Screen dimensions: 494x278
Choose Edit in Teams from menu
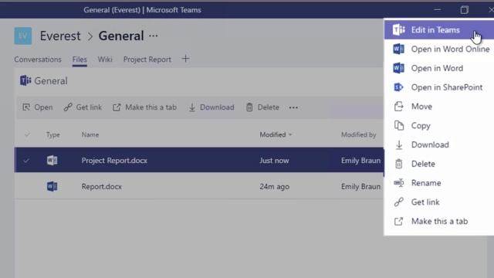click(439, 30)
